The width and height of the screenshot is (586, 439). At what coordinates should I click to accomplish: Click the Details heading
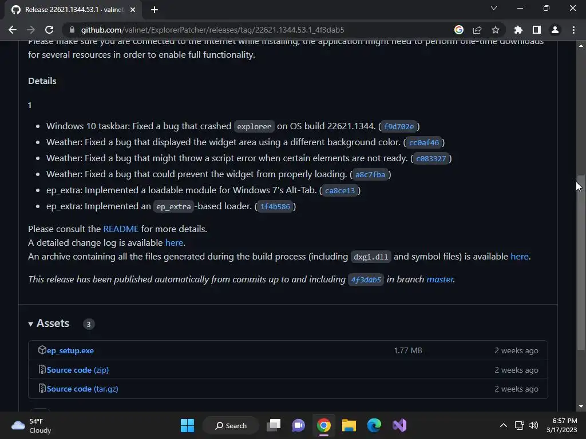(x=42, y=81)
